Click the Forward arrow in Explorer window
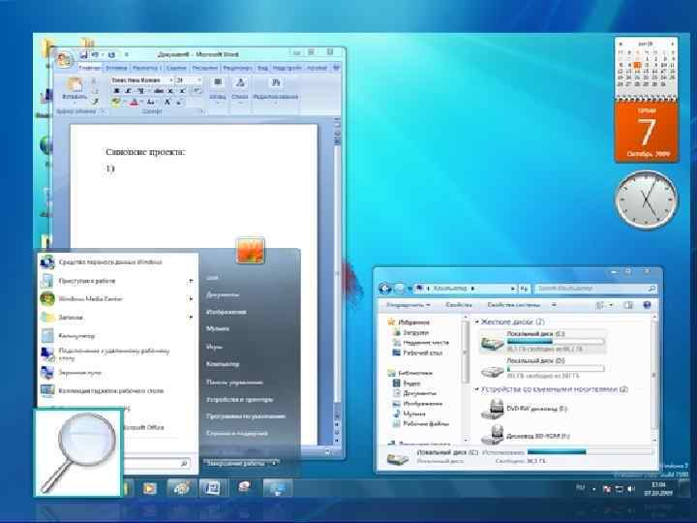The height and width of the screenshot is (523, 697). coord(400,289)
